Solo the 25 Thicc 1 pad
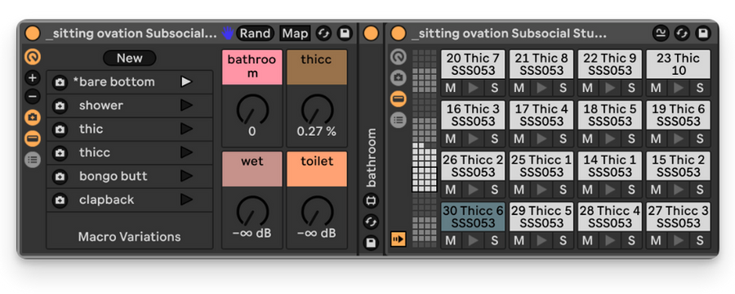Image resolution: width=735 pixels, height=294 pixels. tap(563, 190)
